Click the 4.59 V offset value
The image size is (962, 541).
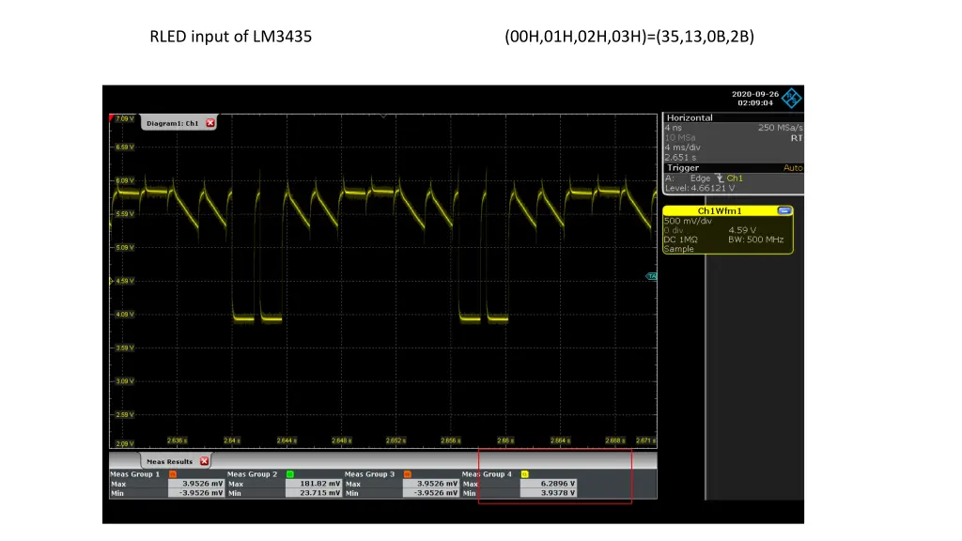(x=742, y=230)
